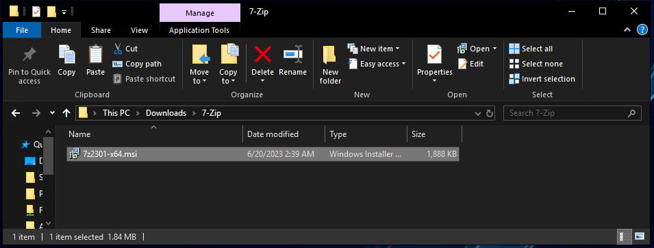The width and height of the screenshot is (654, 248).
Task: Click Select all
Action: coord(531,49)
